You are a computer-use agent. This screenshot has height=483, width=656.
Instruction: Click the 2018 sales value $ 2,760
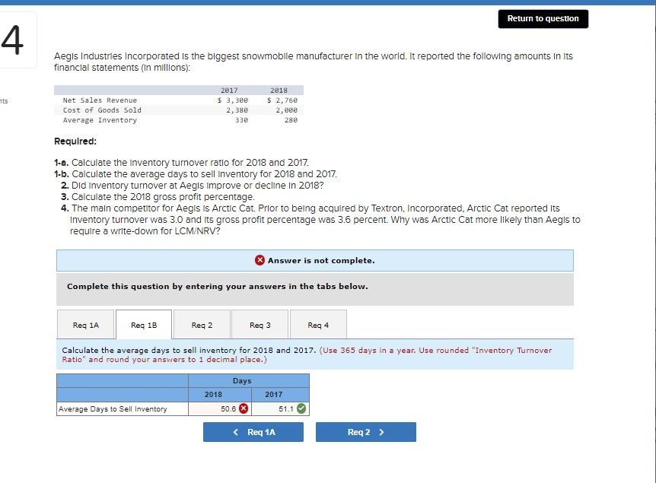tap(282, 100)
